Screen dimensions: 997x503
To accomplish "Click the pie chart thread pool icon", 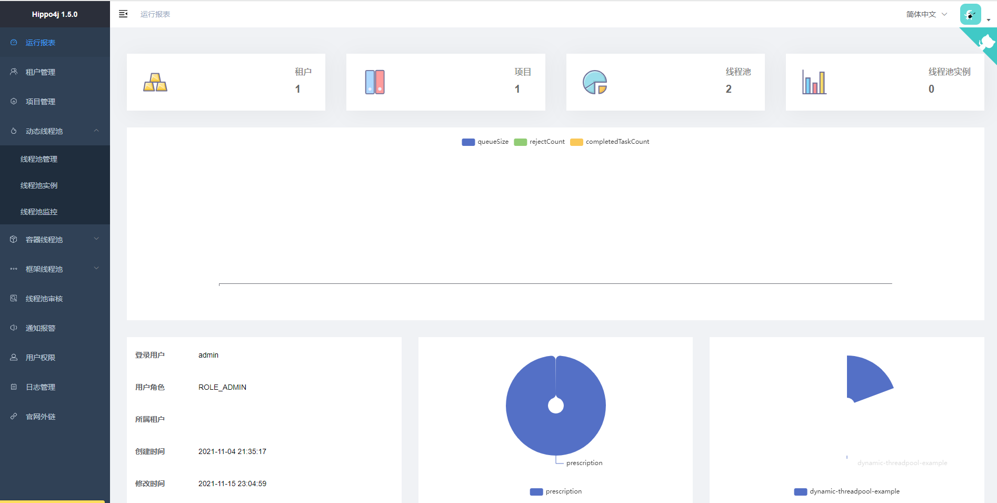I will tap(595, 82).
